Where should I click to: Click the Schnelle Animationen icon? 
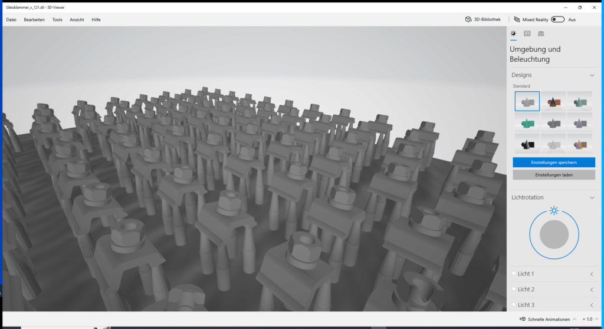523,319
